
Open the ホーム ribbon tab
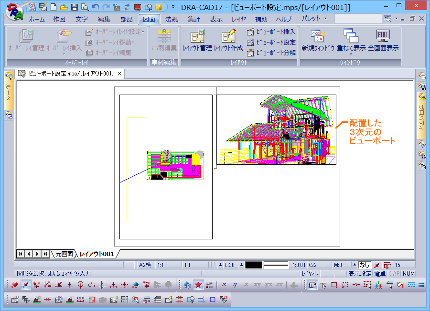tap(37, 19)
